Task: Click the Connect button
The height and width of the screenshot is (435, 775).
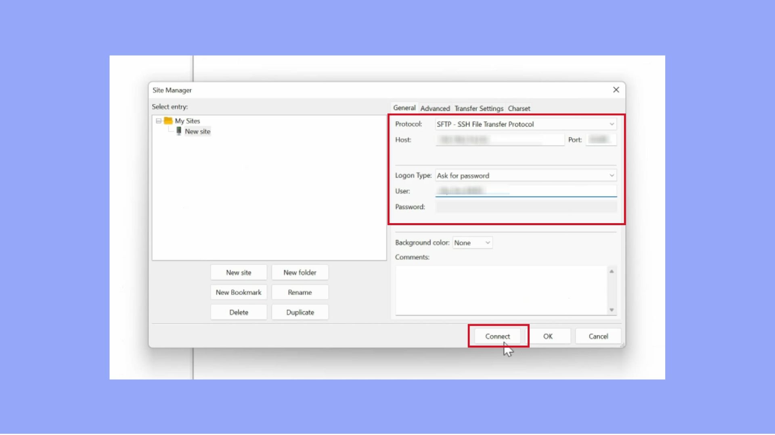Action: tap(497, 336)
